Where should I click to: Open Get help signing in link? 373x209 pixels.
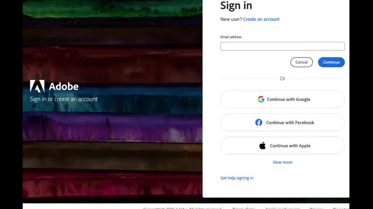(x=237, y=178)
